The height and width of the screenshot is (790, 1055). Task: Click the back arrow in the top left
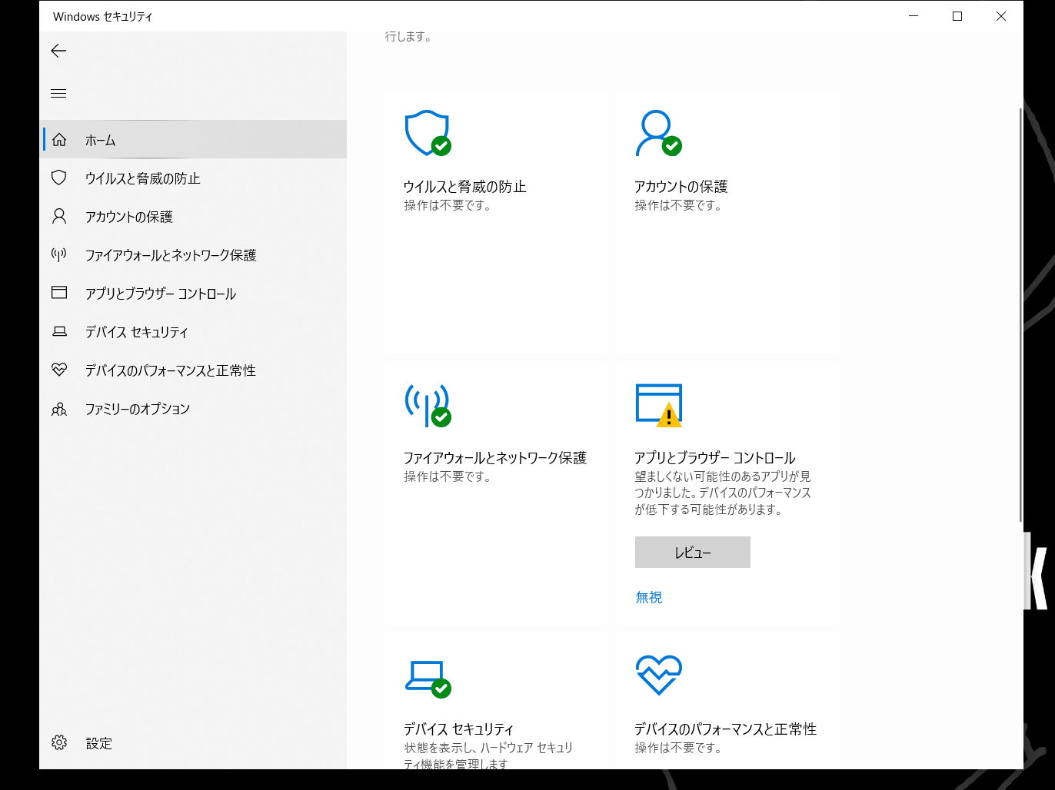click(58, 51)
